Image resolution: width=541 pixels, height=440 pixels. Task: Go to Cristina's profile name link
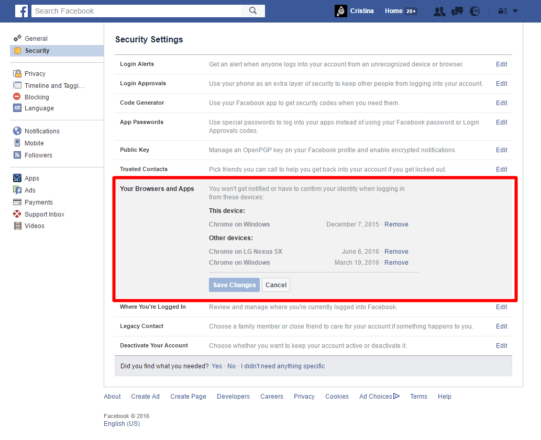362,11
